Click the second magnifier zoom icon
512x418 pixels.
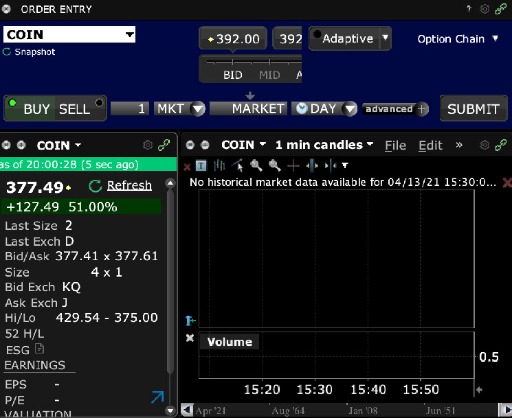click(274, 165)
